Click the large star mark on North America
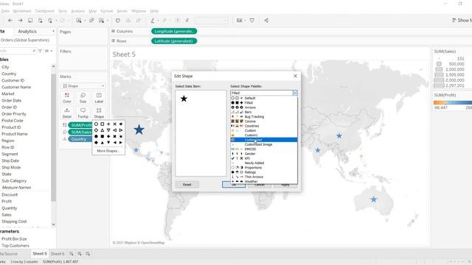The height and width of the screenshot is (265, 472). tap(139, 130)
